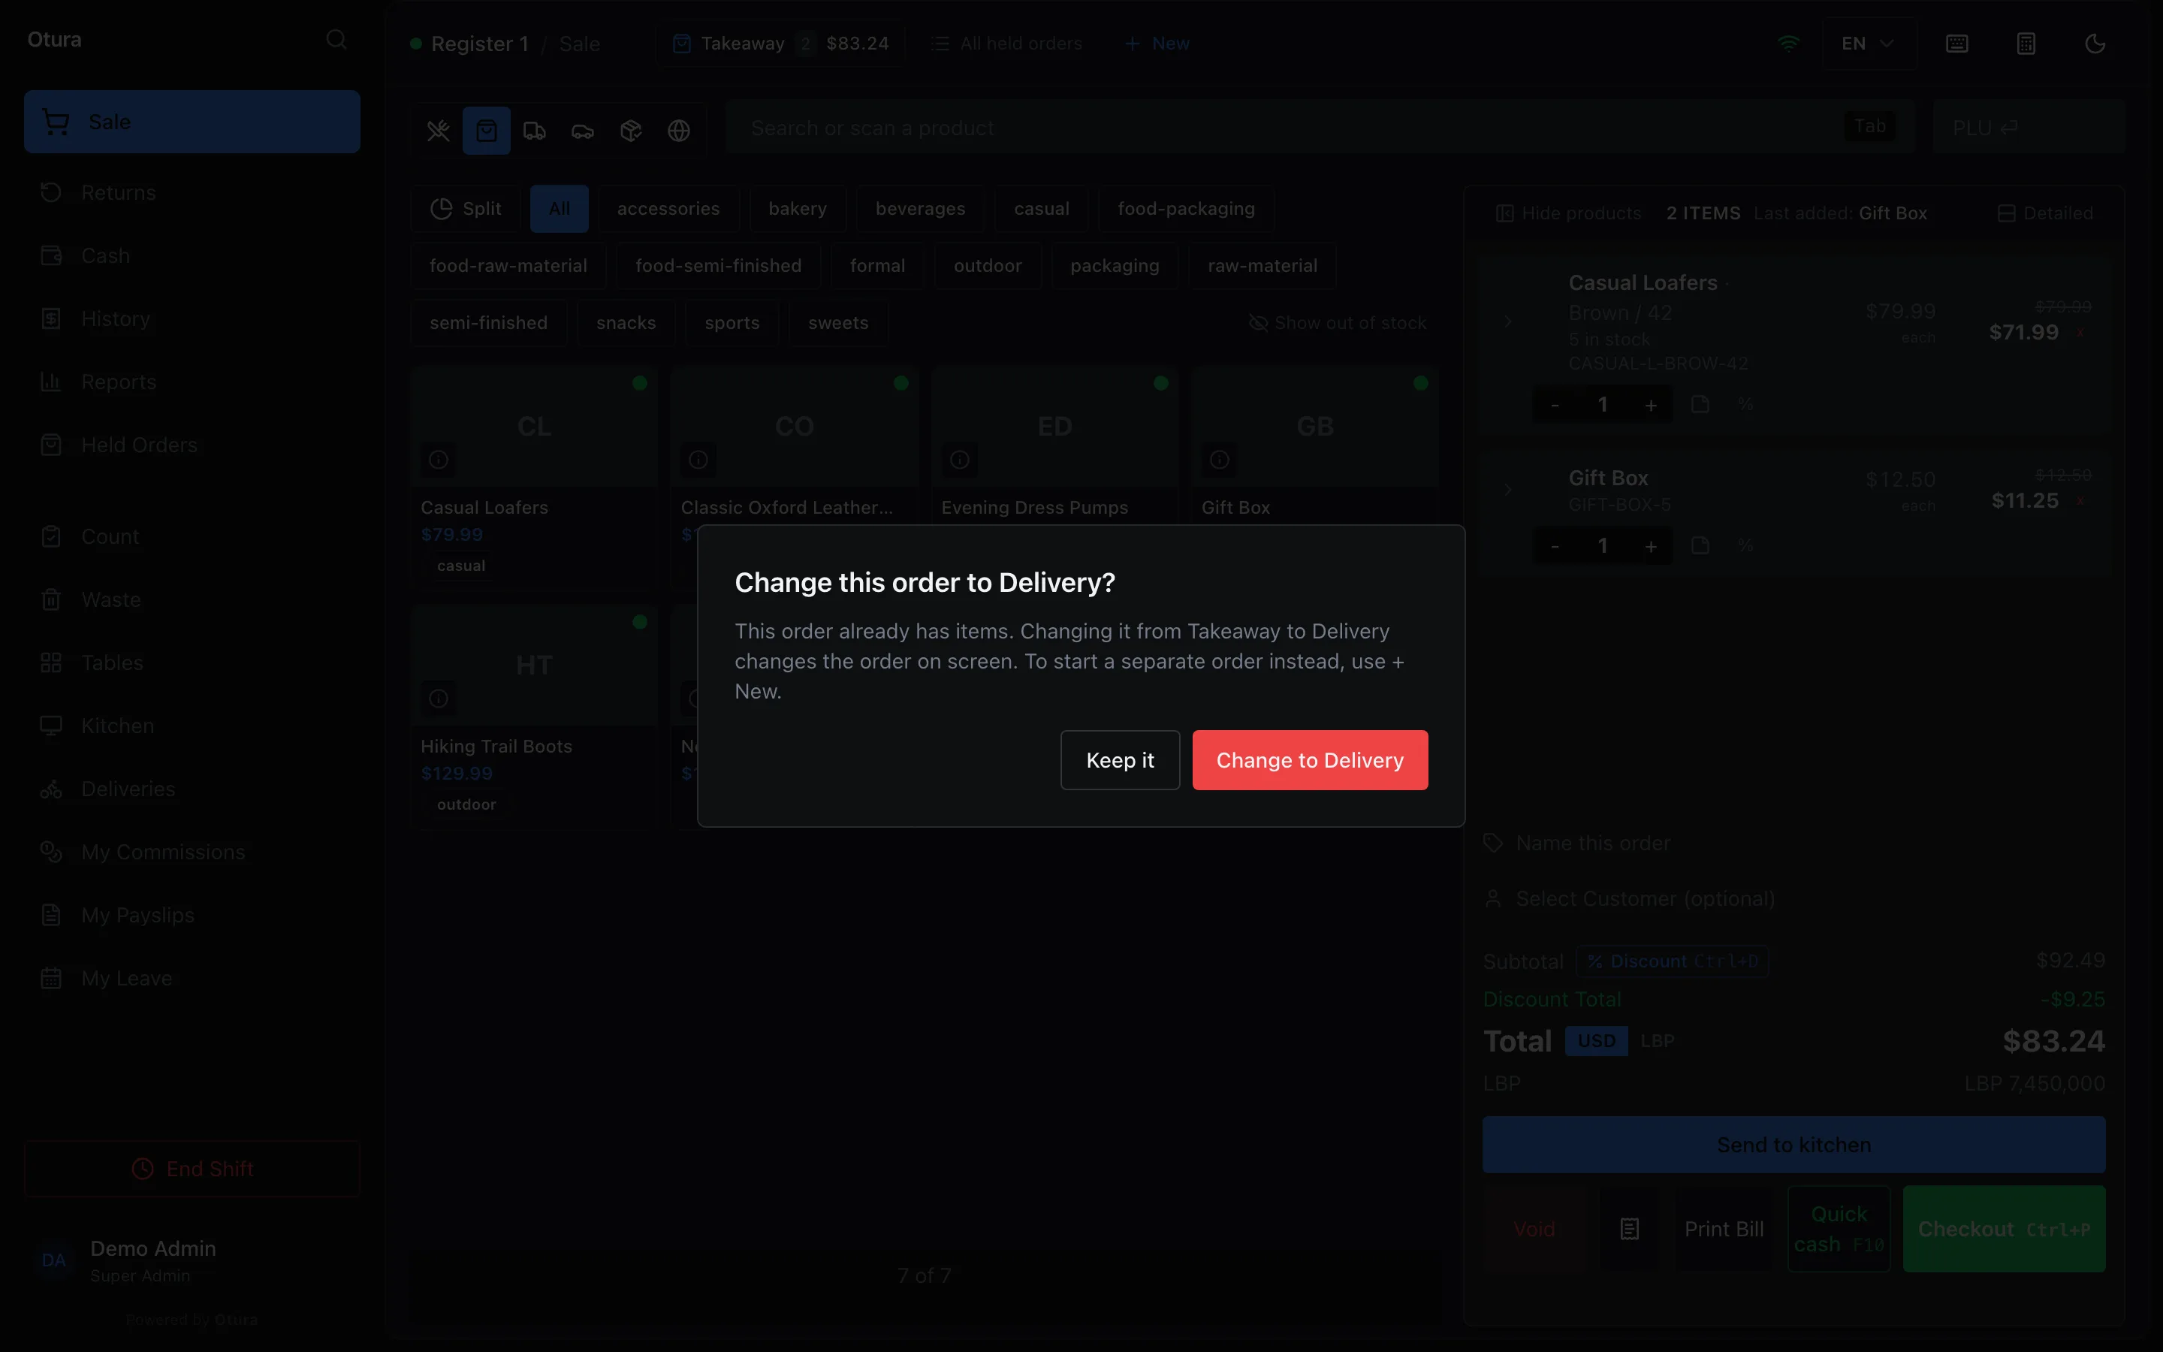The width and height of the screenshot is (2163, 1352).
Task: Open calculator icon in header
Action: pos(2026,44)
